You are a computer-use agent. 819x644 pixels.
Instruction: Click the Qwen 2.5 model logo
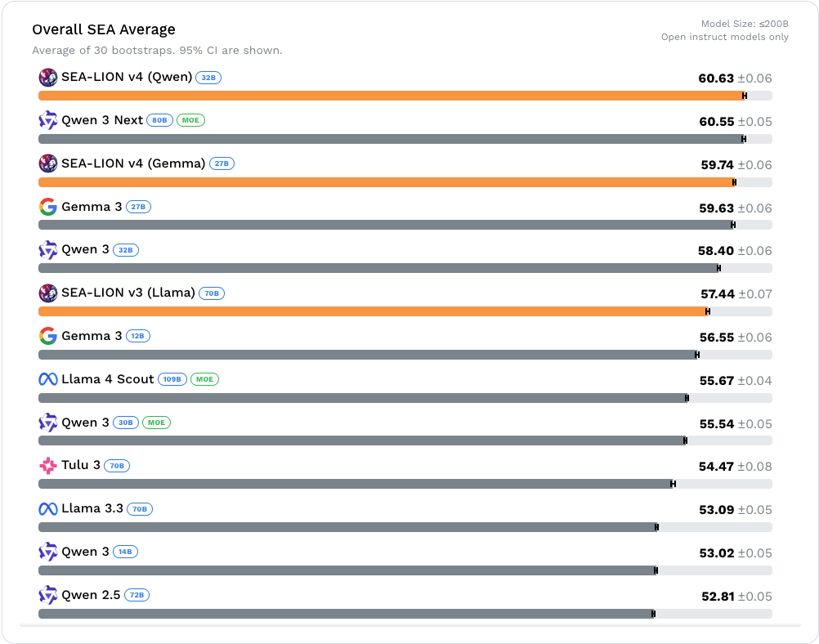click(48, 595)
